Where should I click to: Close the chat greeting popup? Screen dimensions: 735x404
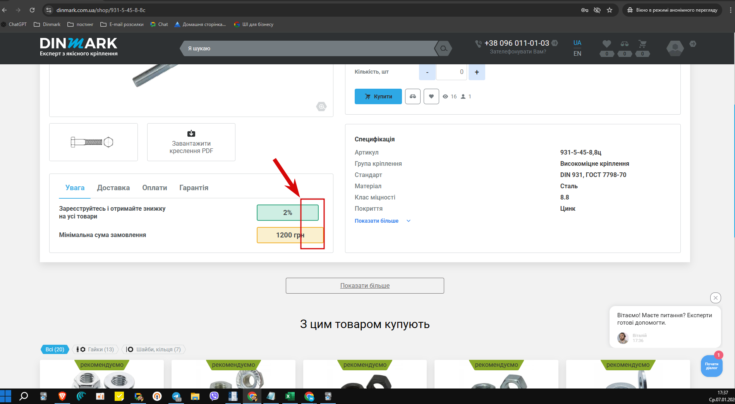click(716, 297)
